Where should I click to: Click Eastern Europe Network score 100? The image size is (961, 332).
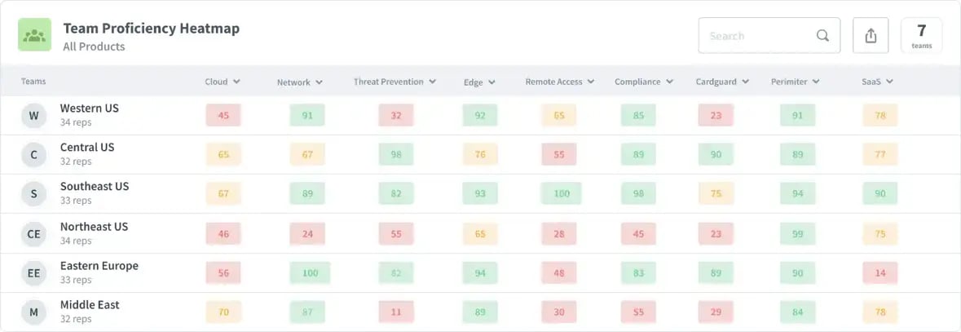click(x=310, y=273)
